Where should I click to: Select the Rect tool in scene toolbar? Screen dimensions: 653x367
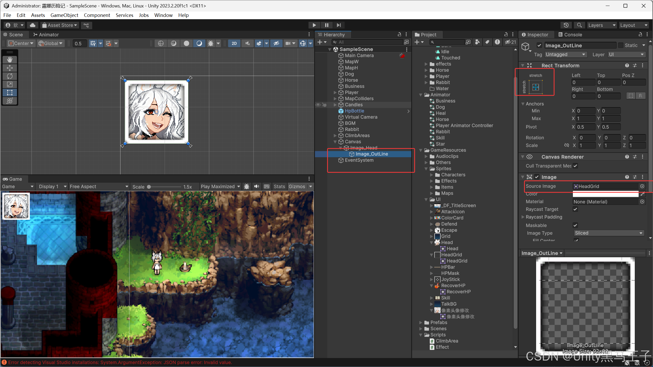[10, 93]
